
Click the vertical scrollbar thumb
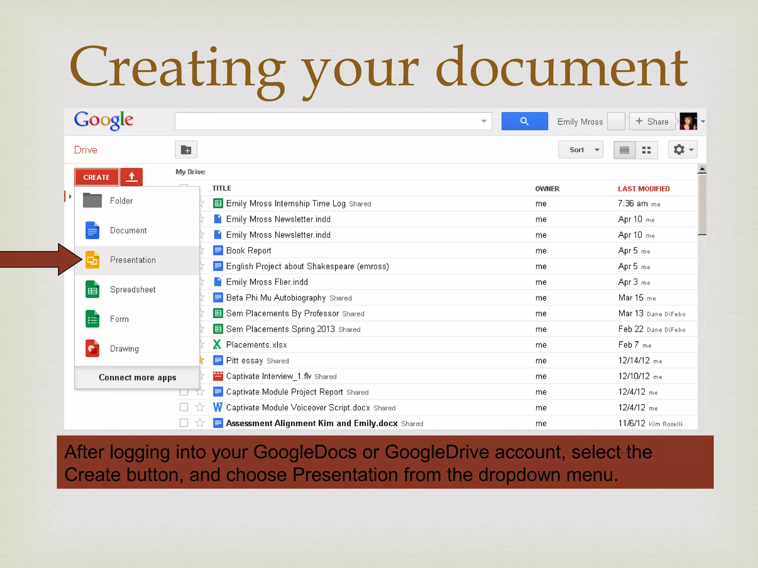702,205
